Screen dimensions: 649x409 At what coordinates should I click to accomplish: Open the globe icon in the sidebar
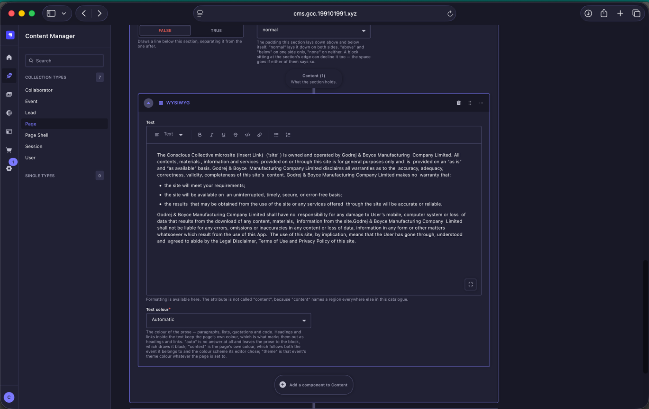[9, 113]
